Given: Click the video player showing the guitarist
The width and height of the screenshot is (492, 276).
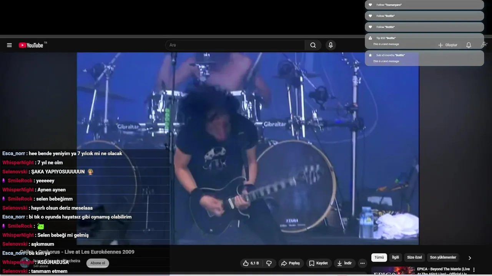Looking at the screenshot, I should (248, 148).
